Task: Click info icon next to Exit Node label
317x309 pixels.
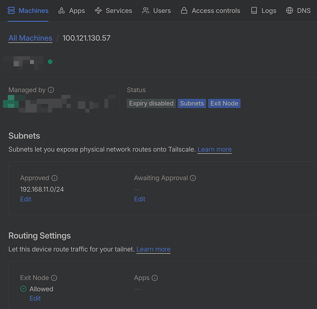Action: click(x=54, y=278)
